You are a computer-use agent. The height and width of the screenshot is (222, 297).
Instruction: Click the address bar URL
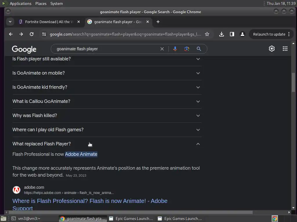click(x=125, y=34)
